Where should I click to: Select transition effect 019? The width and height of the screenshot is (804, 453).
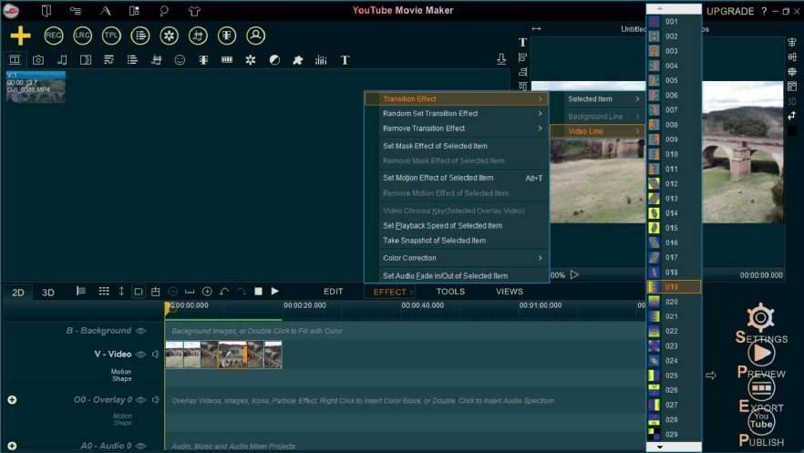(674, 287)
